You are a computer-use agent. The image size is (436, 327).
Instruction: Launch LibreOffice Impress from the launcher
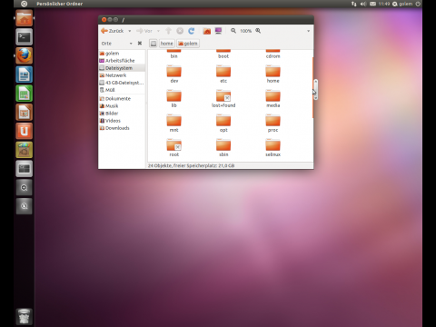pos(25,112)
